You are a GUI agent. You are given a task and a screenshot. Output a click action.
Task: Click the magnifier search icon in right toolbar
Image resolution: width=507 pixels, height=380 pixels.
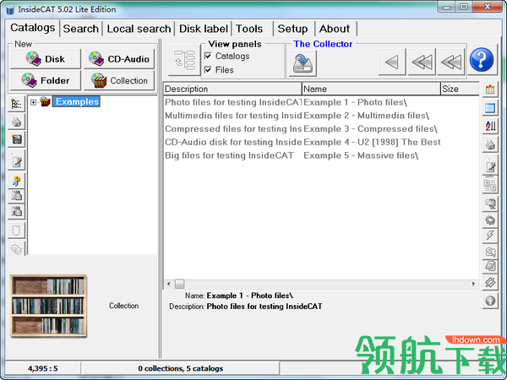tap(490, 252)
